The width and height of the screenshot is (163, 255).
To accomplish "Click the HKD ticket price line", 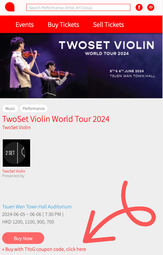I will pyautogui.click(x=28, y=222).
